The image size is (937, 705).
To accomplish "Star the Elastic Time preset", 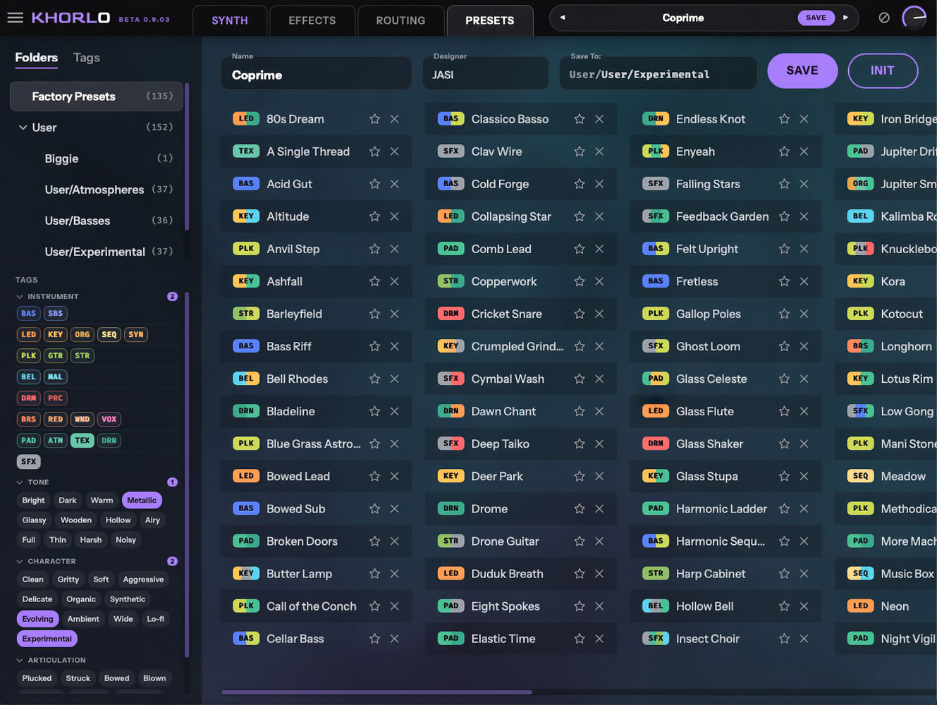I will [580, 639].
